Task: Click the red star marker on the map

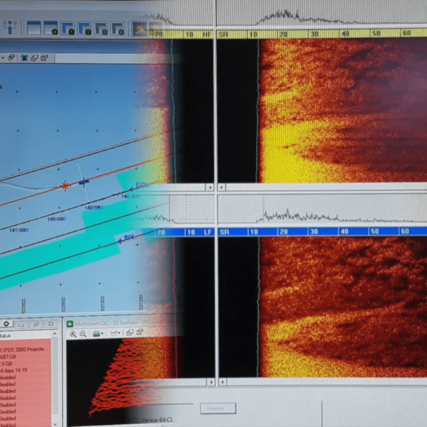Action: 65,186
